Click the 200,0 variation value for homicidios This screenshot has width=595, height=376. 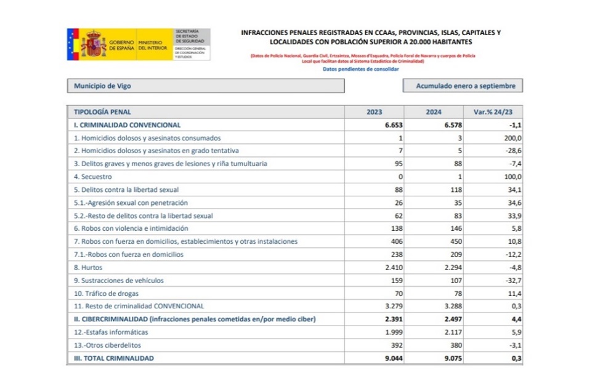[x=512, y=138]
